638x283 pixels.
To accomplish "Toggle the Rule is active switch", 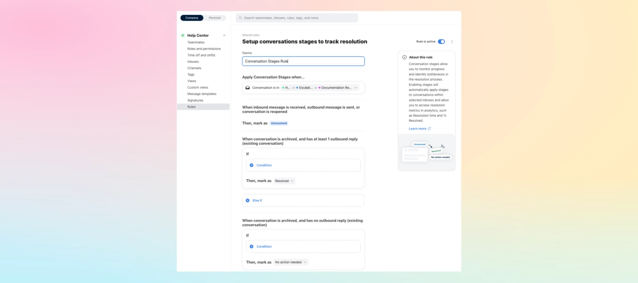I will pyautogui.click(x=441, y=42).
